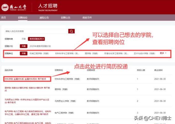Filter by 2020年度教师招聘计划
This screenshot has width=175, height=124.
(x=40, y=46)
